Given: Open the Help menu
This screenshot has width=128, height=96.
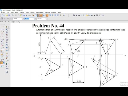Looking at the screenshot, I should click(x=59, y=13).
